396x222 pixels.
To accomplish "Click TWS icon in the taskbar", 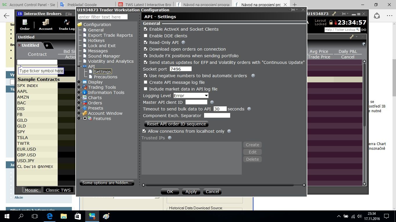I will click(x=92, y=216).
